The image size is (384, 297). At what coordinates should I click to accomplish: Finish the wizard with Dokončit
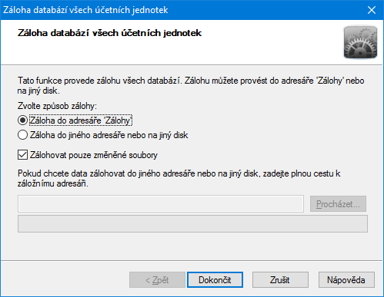click(x=215, y=280)
